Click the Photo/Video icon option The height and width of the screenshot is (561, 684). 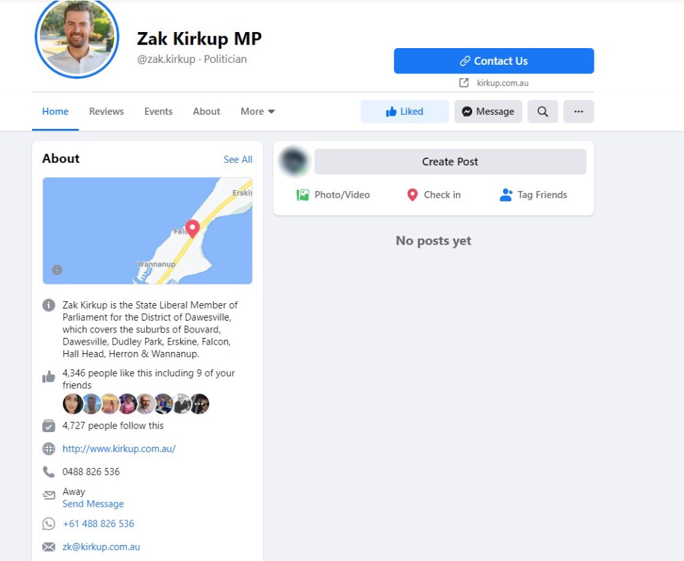pyautogui.click(x=333, y=195)
